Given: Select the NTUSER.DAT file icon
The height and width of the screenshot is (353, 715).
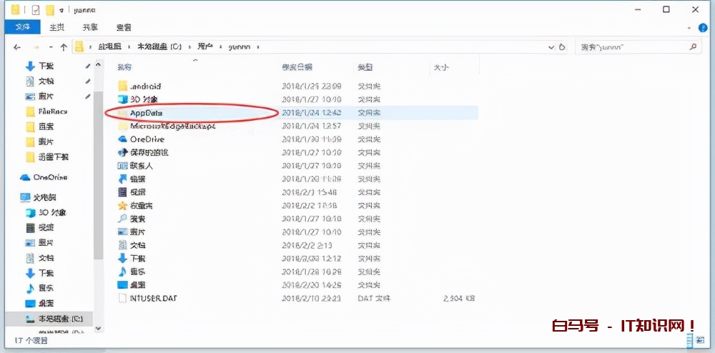Looking at the screenshot, I should tap(122, 299).
